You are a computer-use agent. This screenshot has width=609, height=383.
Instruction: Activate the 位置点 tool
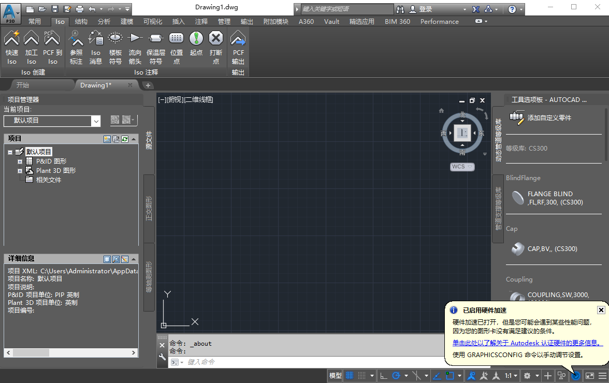(x=177, y=47)
